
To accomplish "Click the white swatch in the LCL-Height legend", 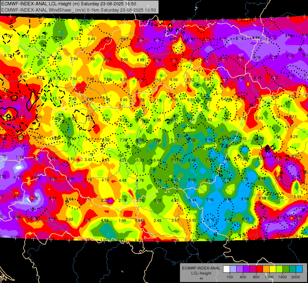I will tap(227, 269).
